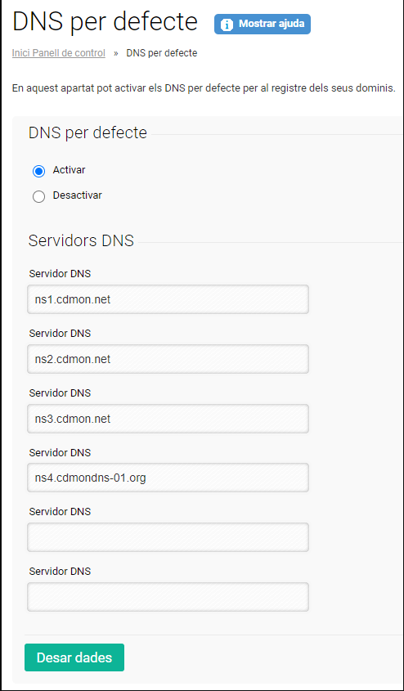Screen dimensions: 404x691
Task: Click the first empty Servidor DNS field
Action: (x=168, y=537)
